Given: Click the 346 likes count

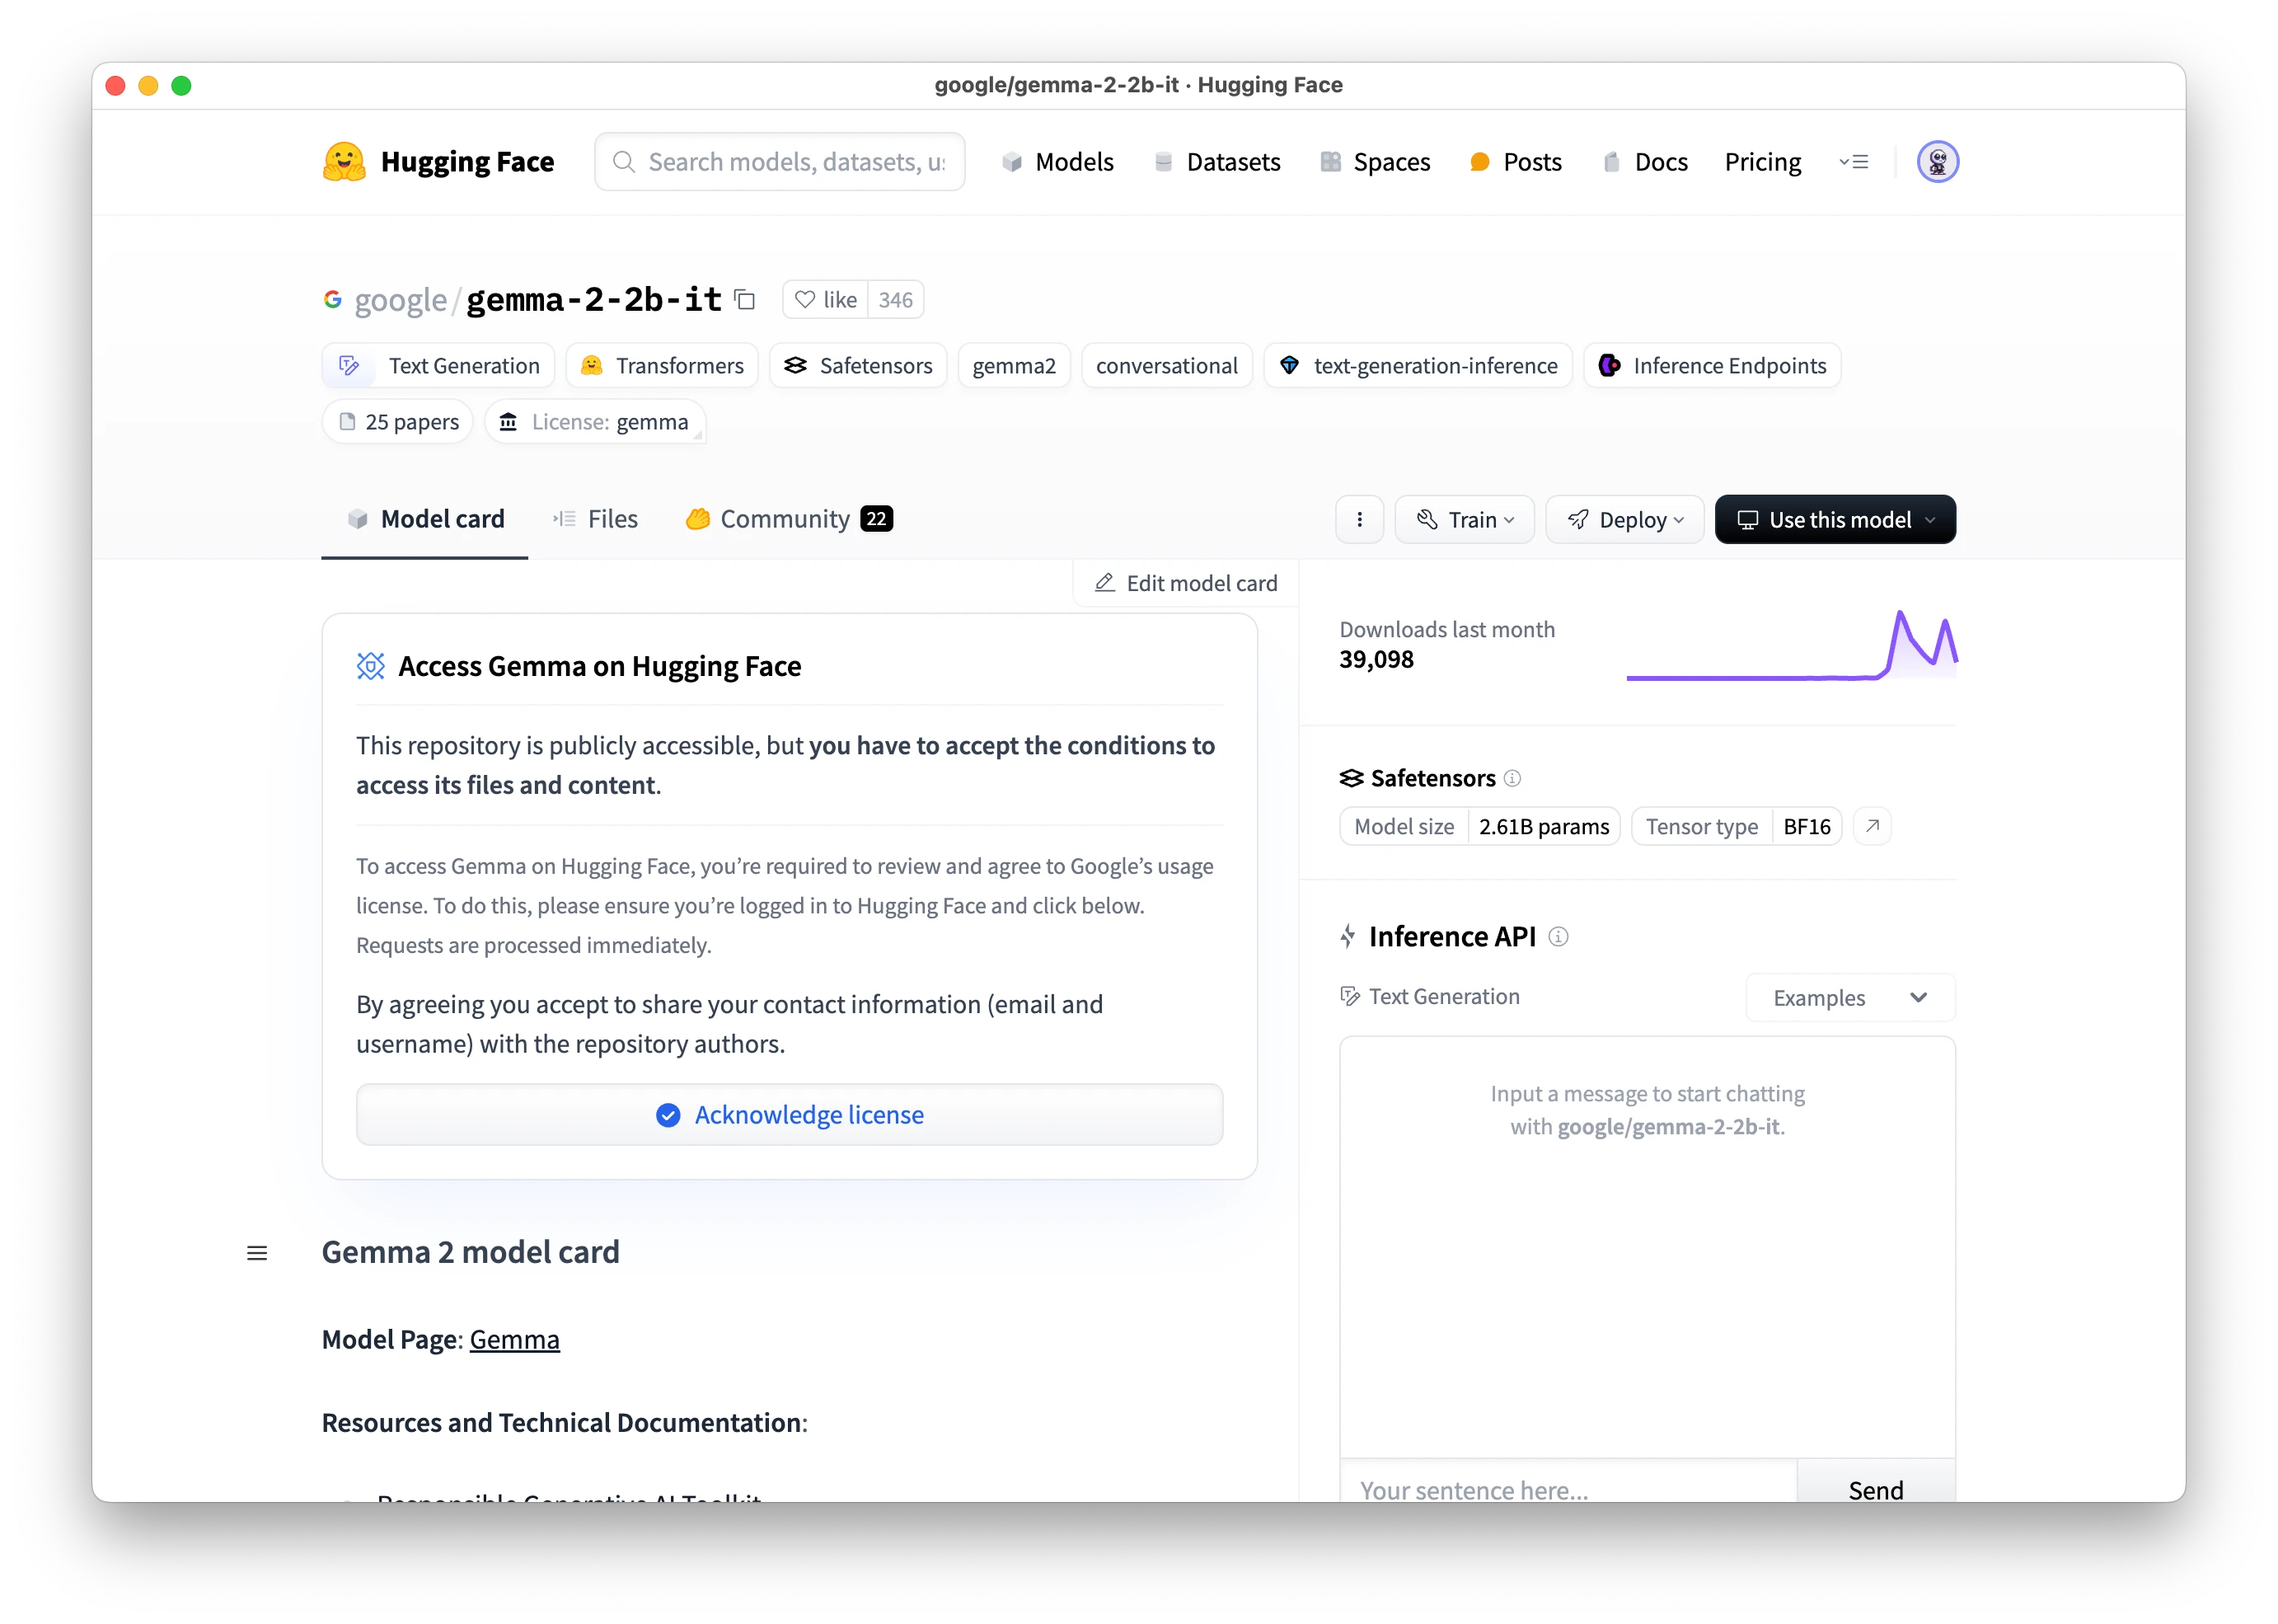Looking at the screenshot, I should 896,300.
